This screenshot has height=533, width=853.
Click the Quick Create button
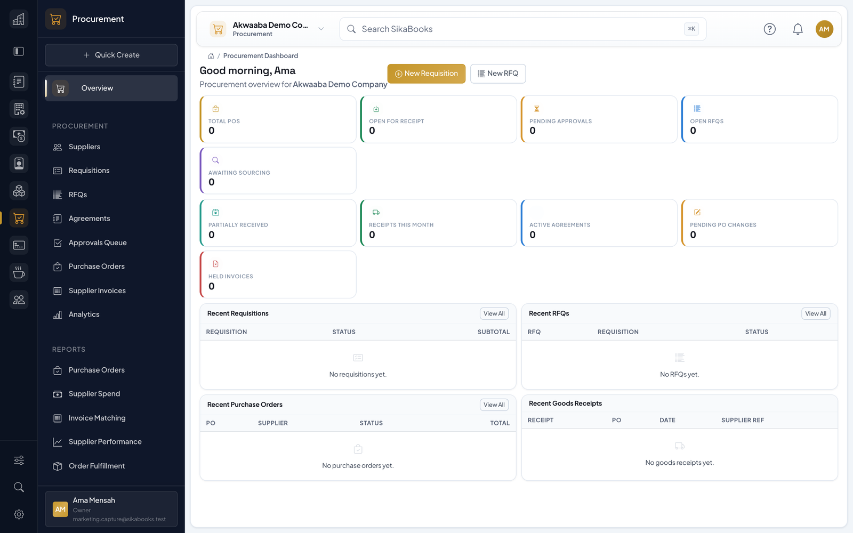111,55
